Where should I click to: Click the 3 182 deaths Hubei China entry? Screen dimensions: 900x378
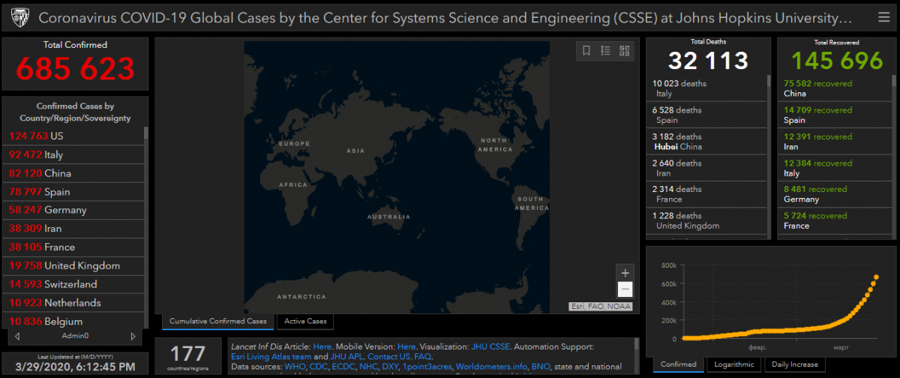point(706,141)
